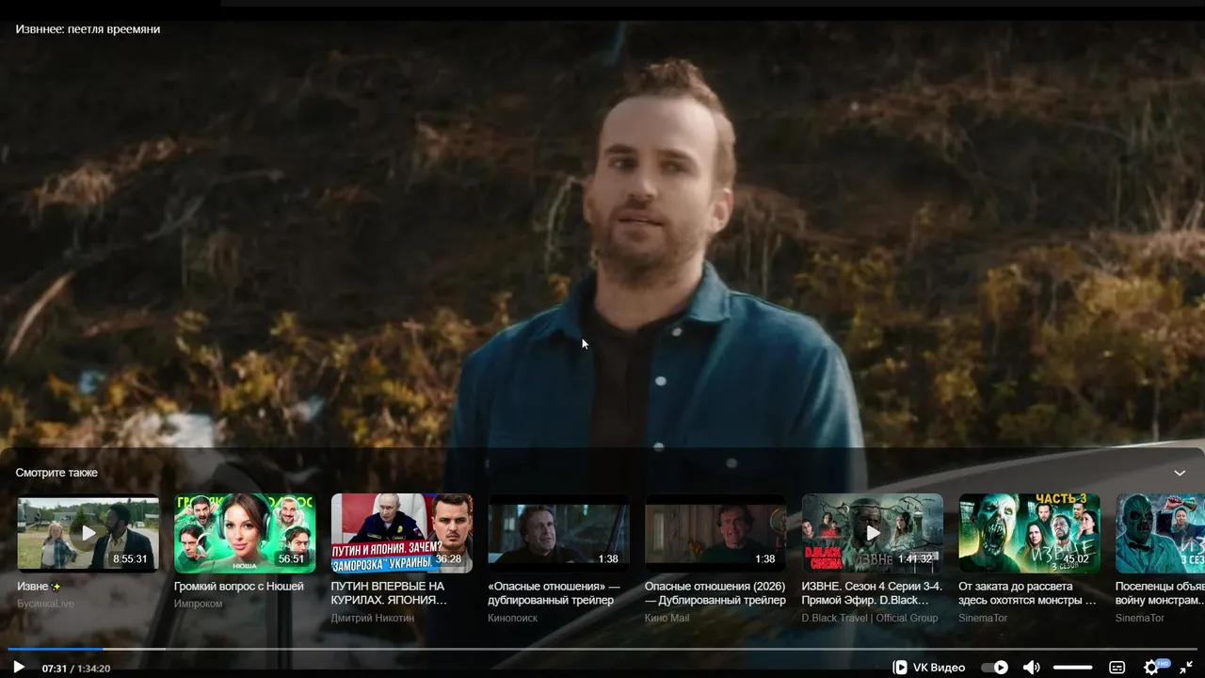1205x678 pixels.
Task: Adjust the volume slider
Action: point(1073,668)
